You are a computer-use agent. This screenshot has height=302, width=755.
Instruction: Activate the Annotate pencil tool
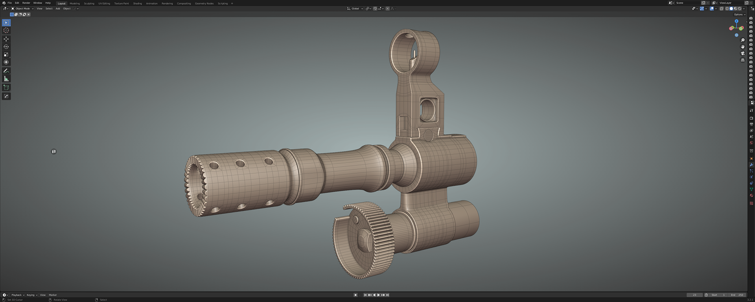coord(6,71)
